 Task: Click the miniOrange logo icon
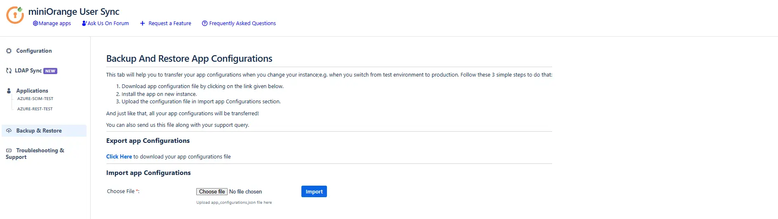tap(15, 15)
